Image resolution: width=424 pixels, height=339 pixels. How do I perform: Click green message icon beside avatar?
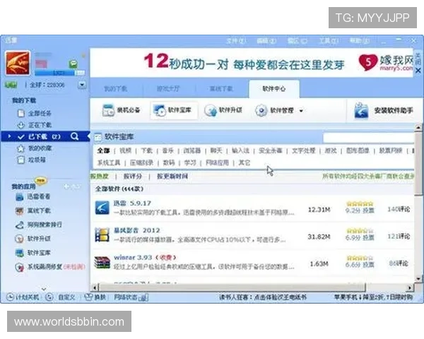click(73, 64)
